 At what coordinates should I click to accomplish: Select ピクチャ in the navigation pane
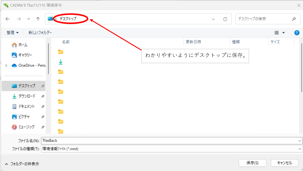[21, 117]
